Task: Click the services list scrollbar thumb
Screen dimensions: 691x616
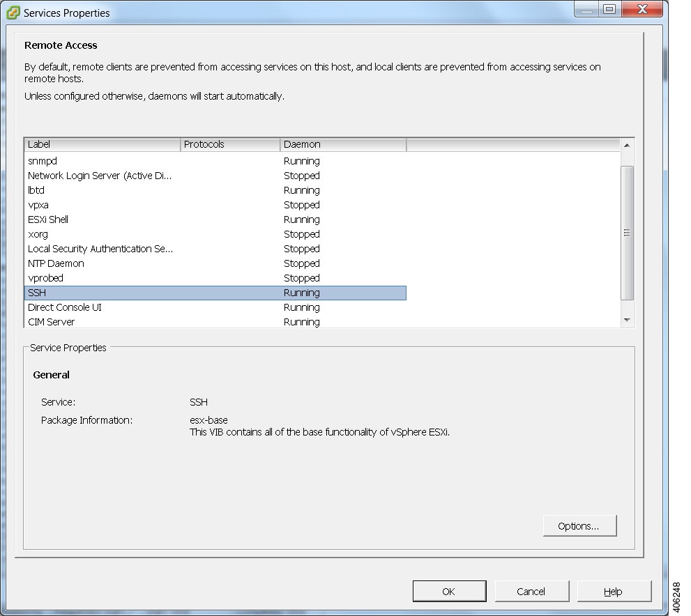Action: (x=627, y=233)
